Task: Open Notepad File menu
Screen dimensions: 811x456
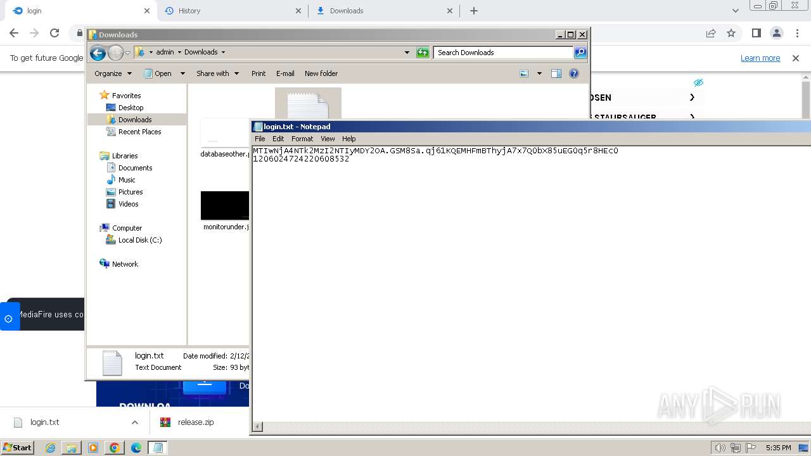Action: click(x=260, y=139)
